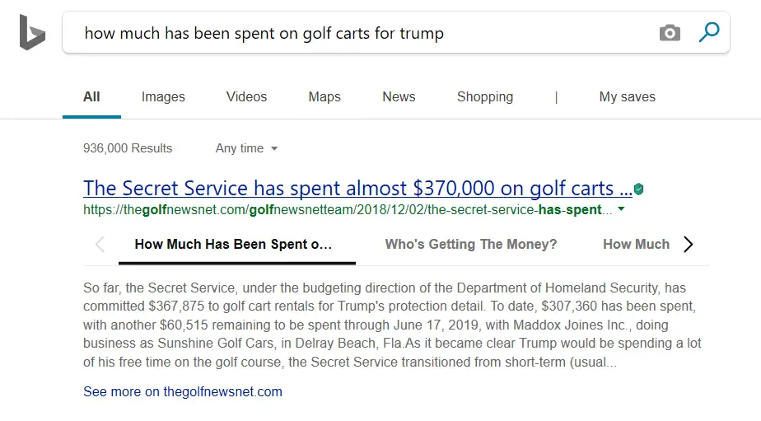Click into the search query field

point(362,33)
